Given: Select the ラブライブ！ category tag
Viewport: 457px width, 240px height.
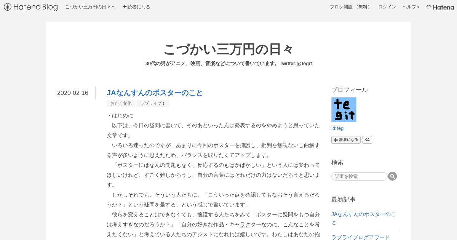Looking at the screenshot, I should coord(153,103).
